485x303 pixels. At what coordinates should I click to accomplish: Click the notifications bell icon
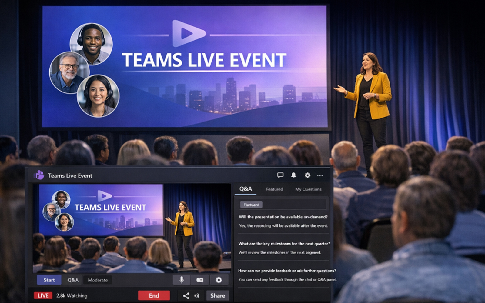tap(293, 175)
